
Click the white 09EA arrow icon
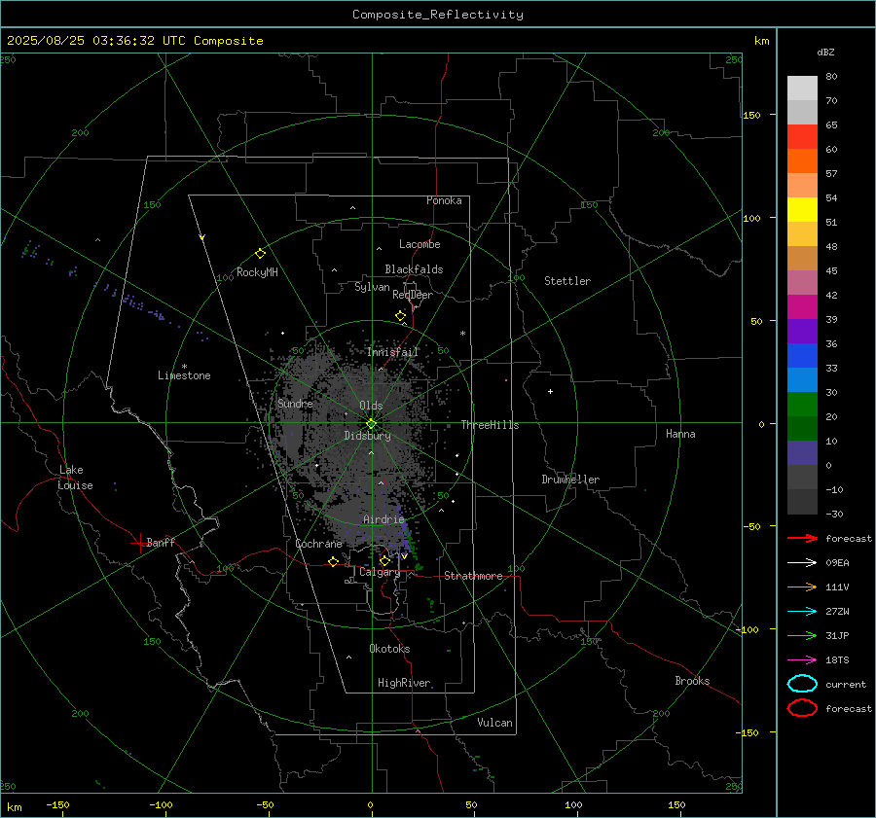[802, 562]
